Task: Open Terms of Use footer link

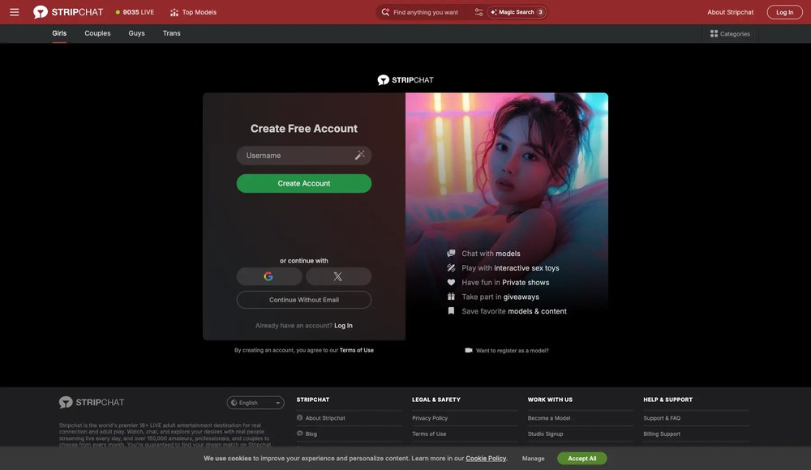Action: click(x=429, y=434)
